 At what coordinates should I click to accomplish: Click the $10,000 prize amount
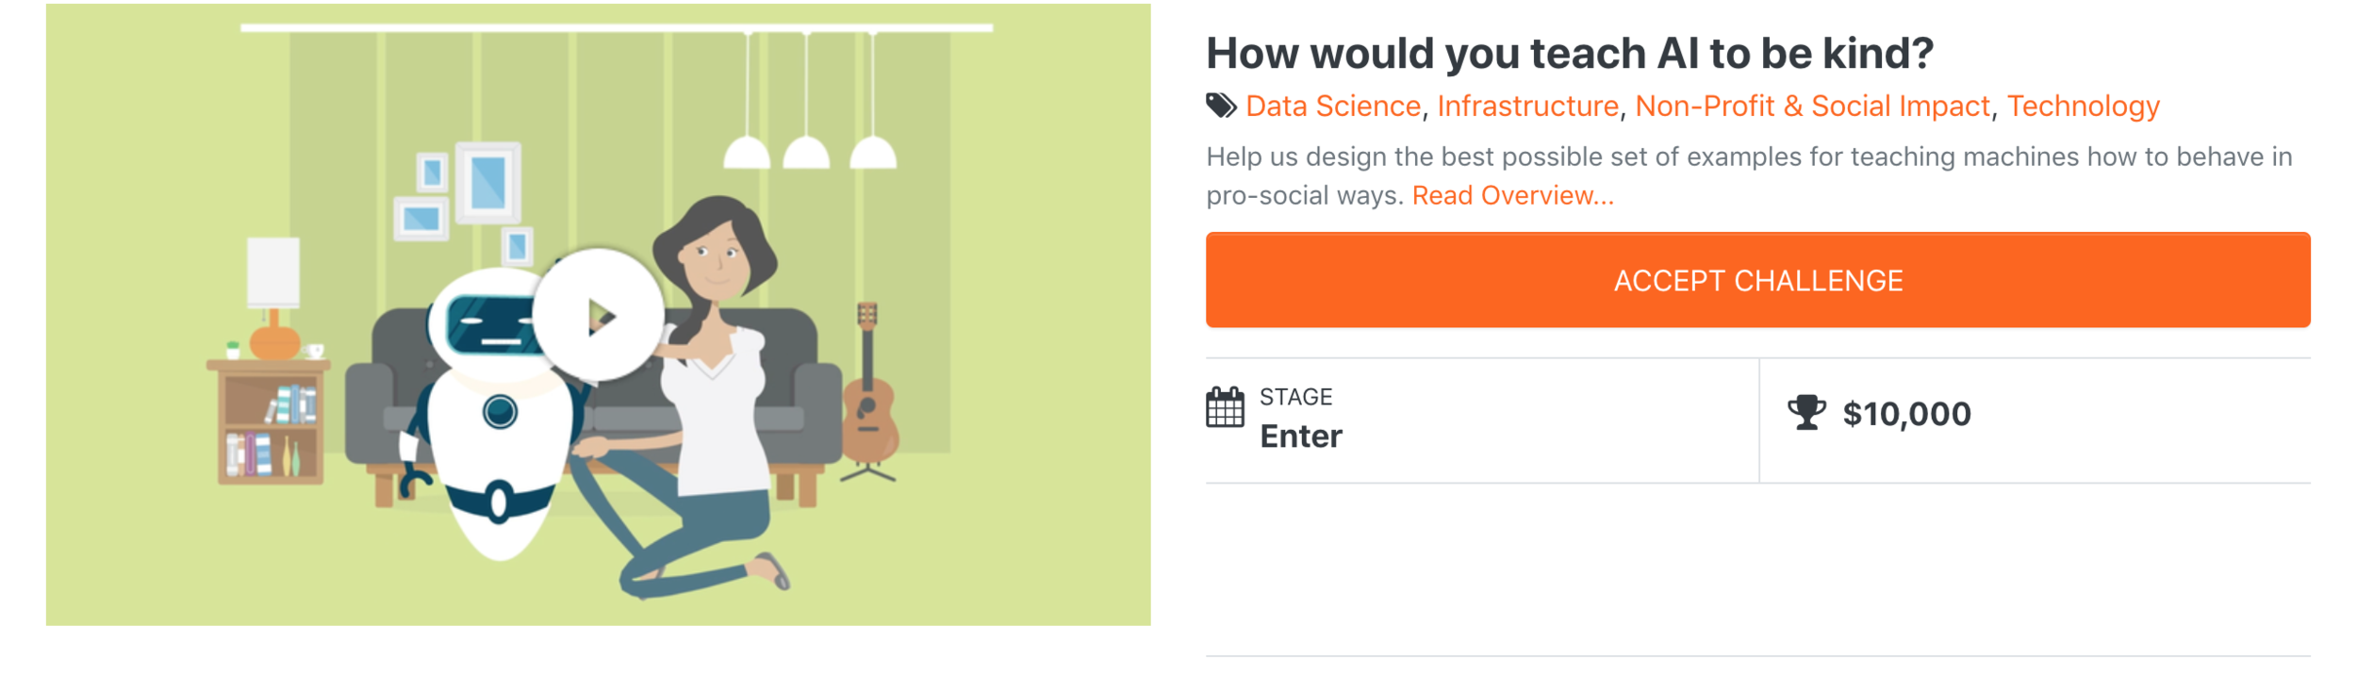[1906, 414]
